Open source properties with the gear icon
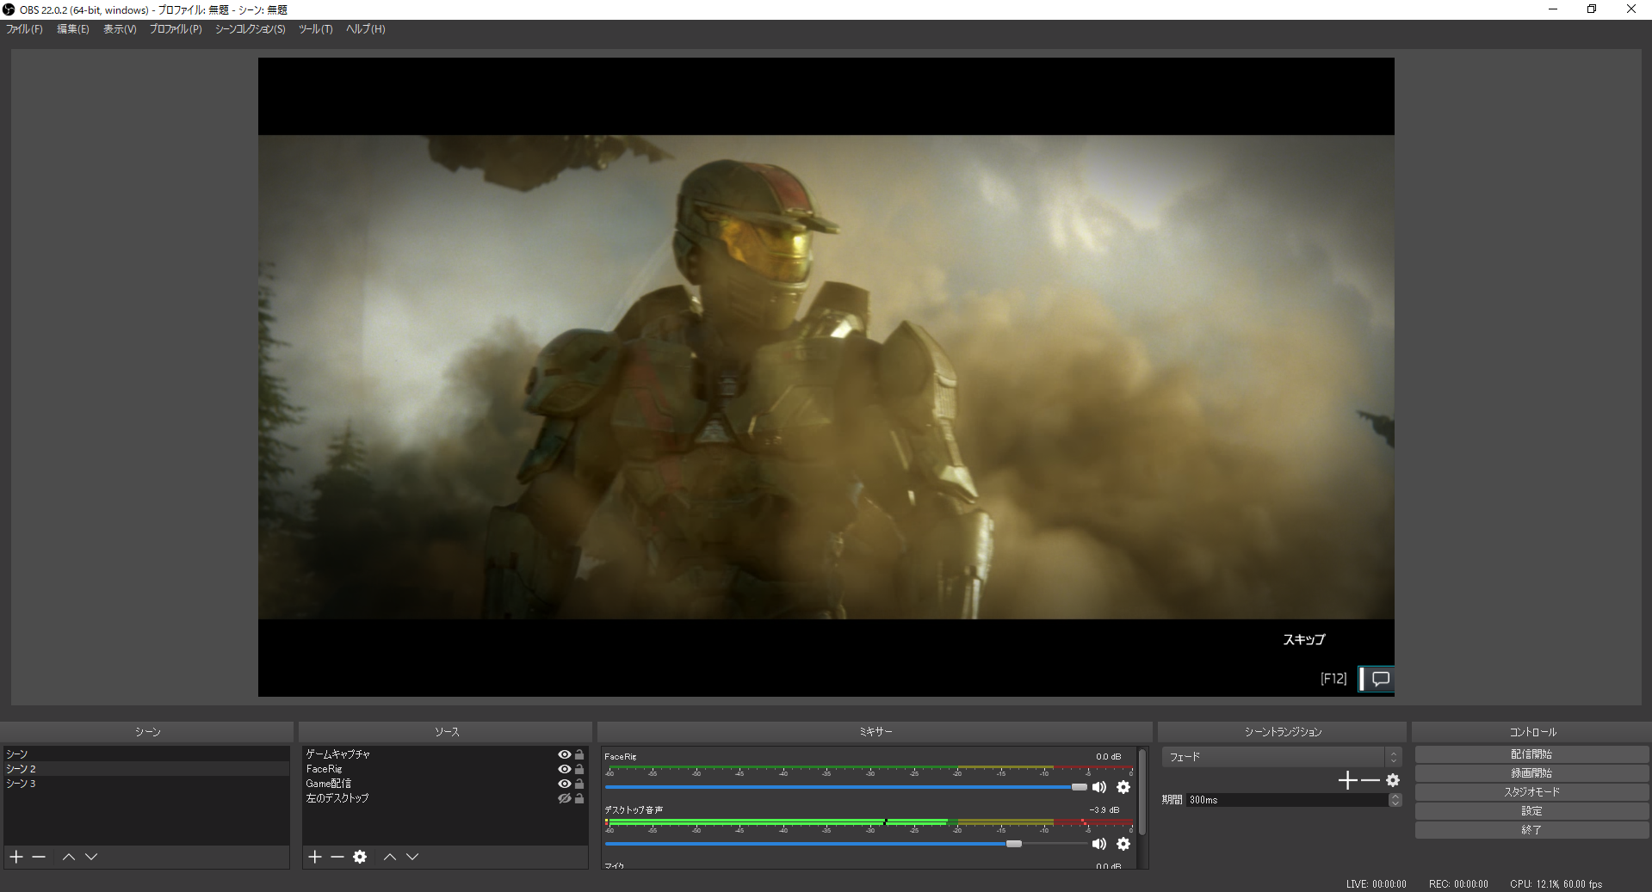The height and width of the screenshot is (892, 1652). 360,857
